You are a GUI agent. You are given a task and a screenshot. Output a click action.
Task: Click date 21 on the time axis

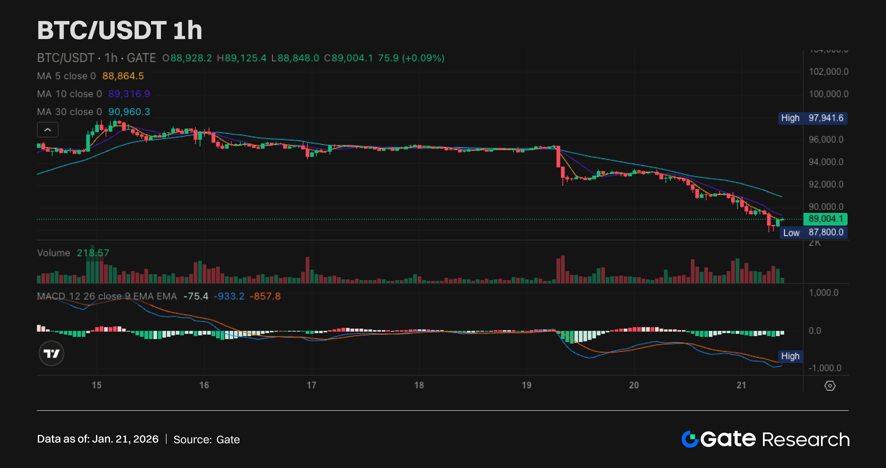tap(741, 385)
